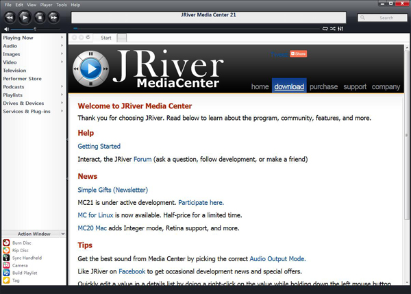Viewport: 411px width, 294px height.
Task: Toggle shuffle playback mode
Action: coord(333,29)
